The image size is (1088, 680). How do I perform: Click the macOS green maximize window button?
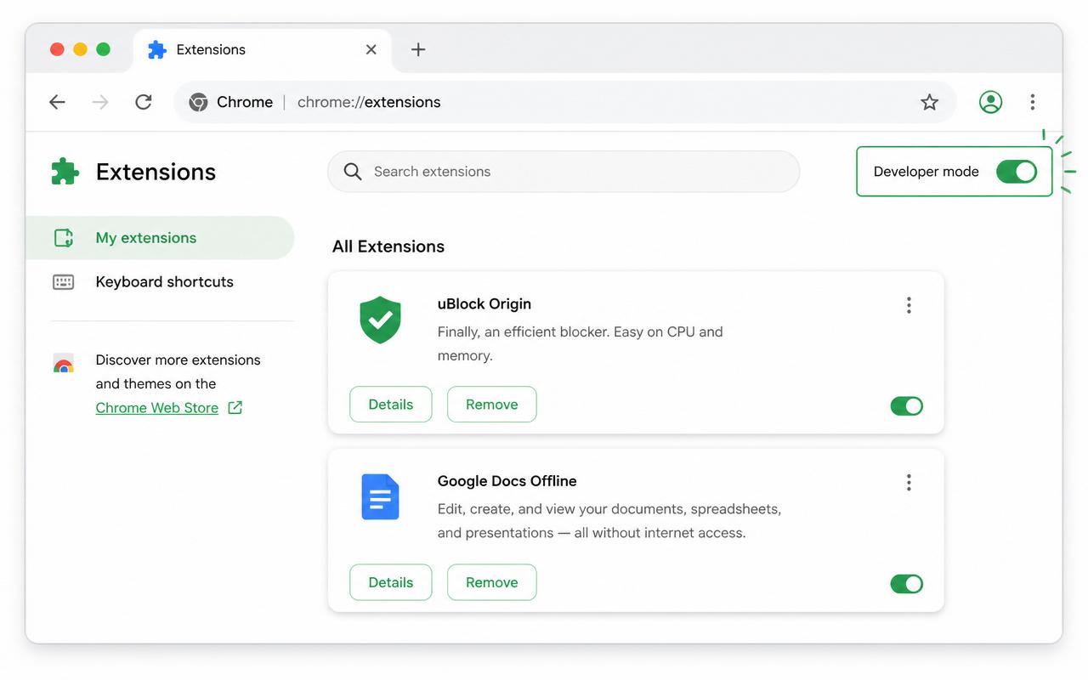(x=103, y=49)
